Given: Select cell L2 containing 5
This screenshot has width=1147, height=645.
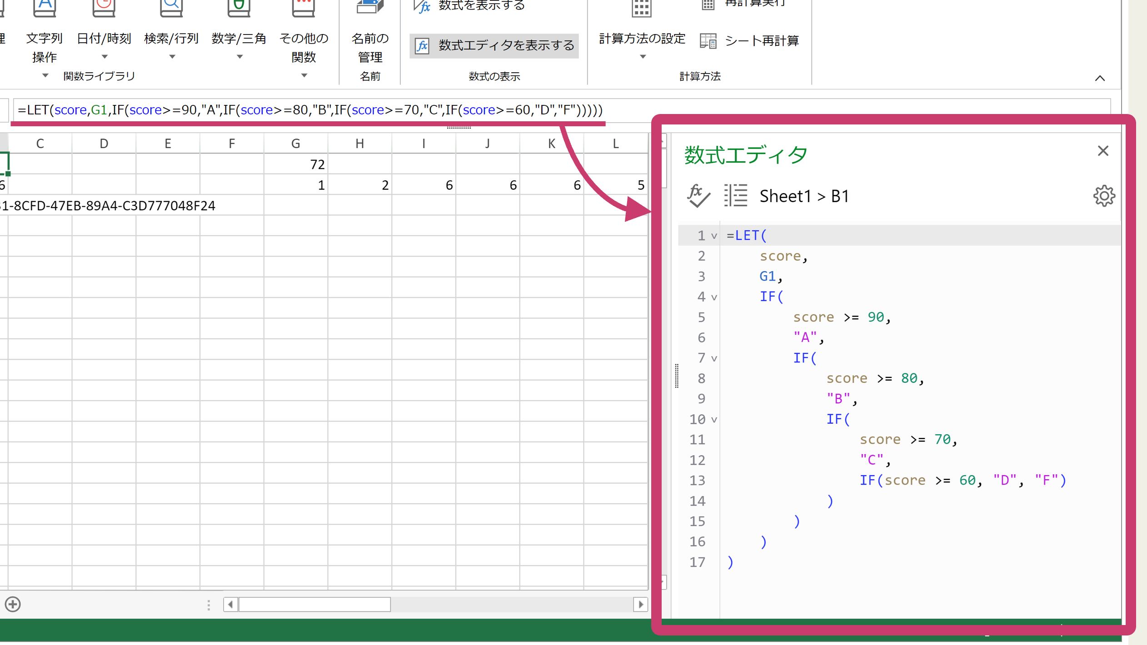Looking at the screenshot, I should (x=616, y=185).
